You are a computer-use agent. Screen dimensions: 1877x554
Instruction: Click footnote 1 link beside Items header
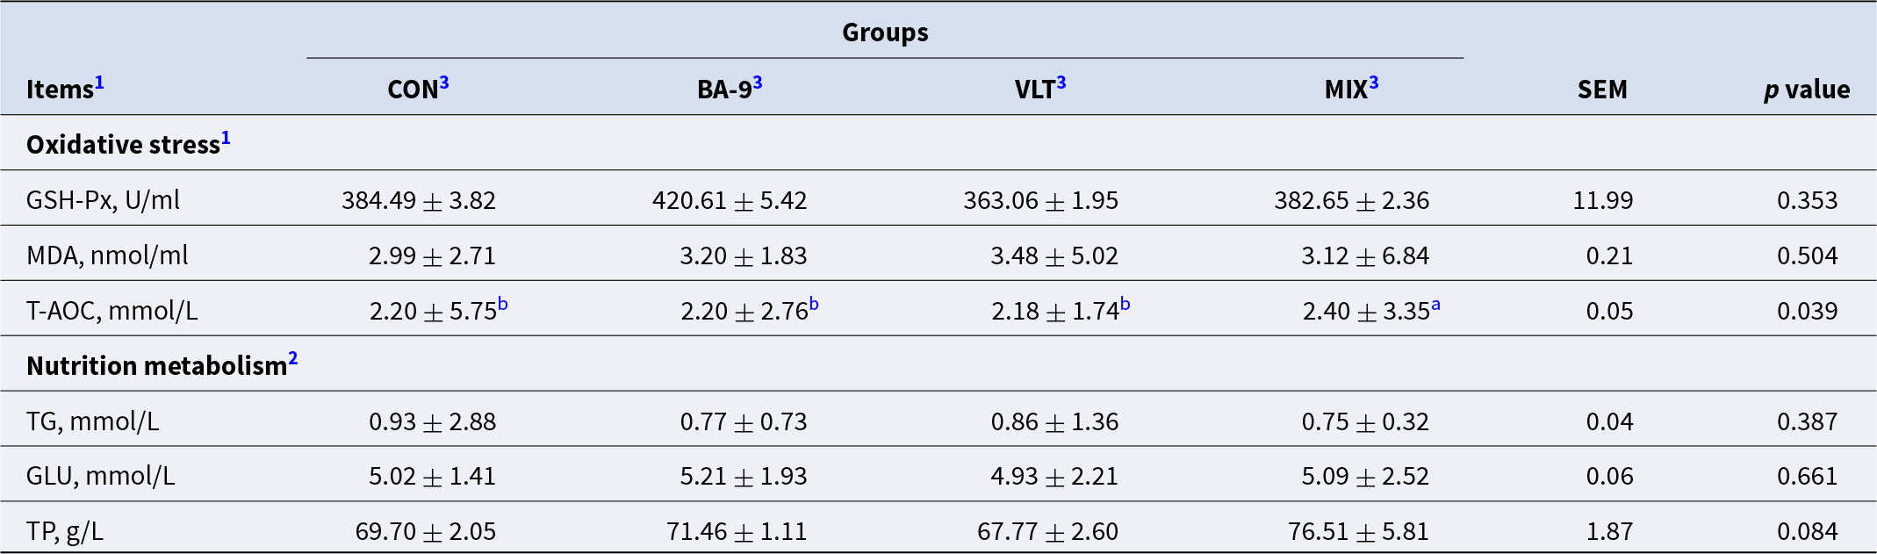tap(99, 83)
